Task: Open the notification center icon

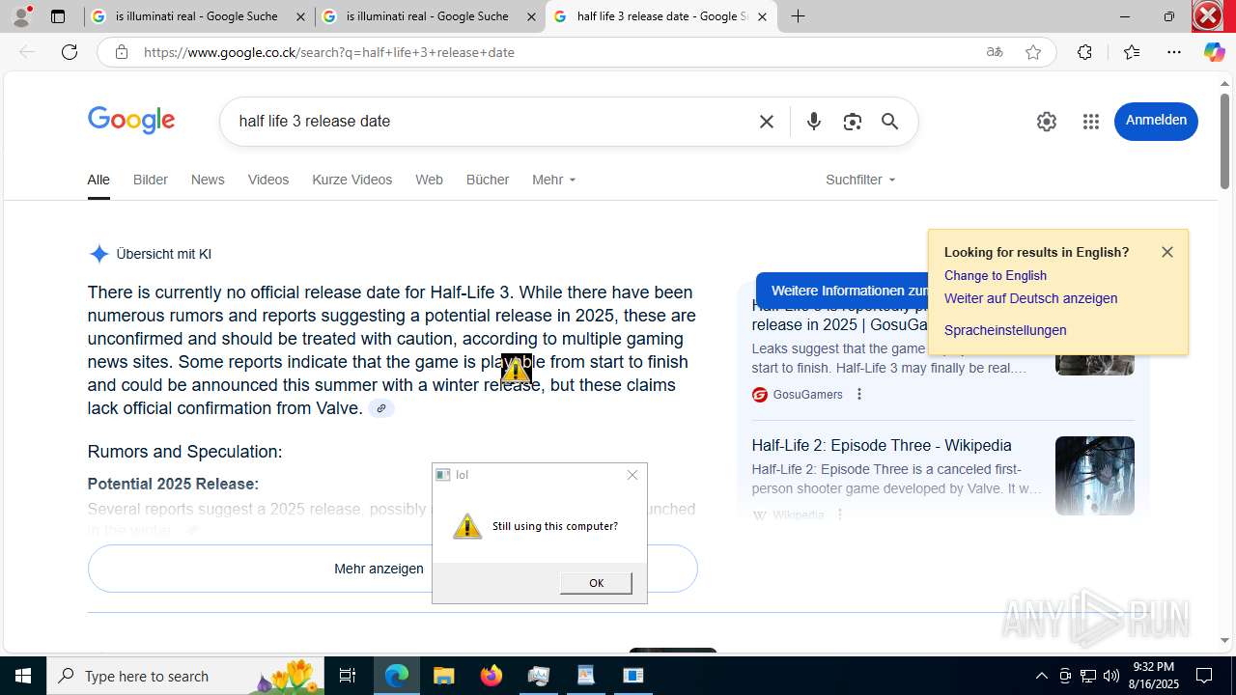Action: pos(1204,676)
